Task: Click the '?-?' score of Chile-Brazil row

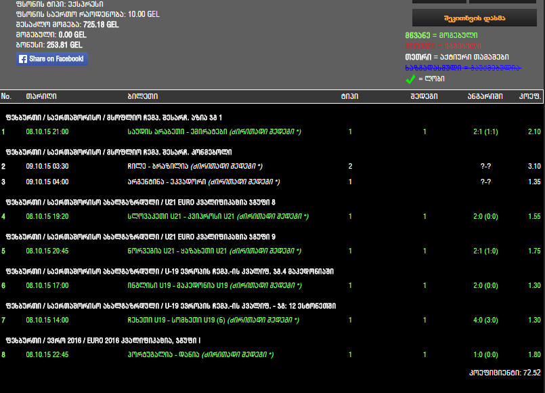Action: click(x=485, y=166)
